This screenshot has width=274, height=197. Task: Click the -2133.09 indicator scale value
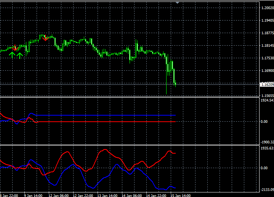pyautogui.click(x=268, y=190)
